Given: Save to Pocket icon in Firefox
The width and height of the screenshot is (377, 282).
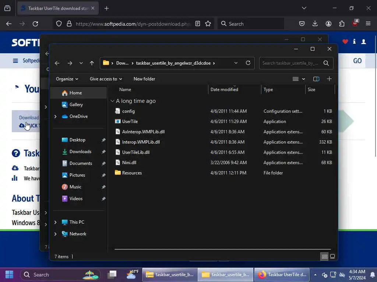Looking at the screenshot, I should 302,23.
